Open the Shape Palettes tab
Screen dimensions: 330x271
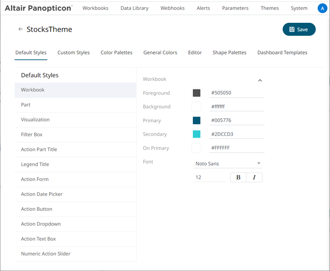pyautogui.click(x=229, y=52)
